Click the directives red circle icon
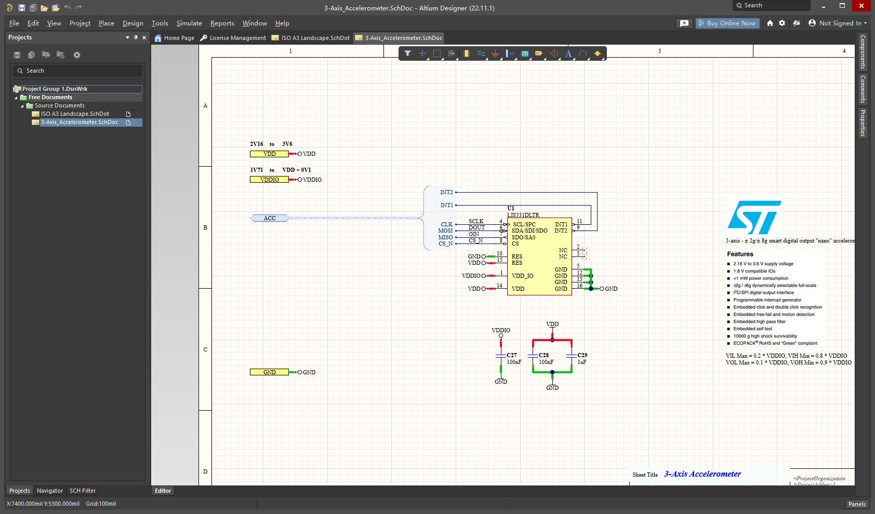 554,53
